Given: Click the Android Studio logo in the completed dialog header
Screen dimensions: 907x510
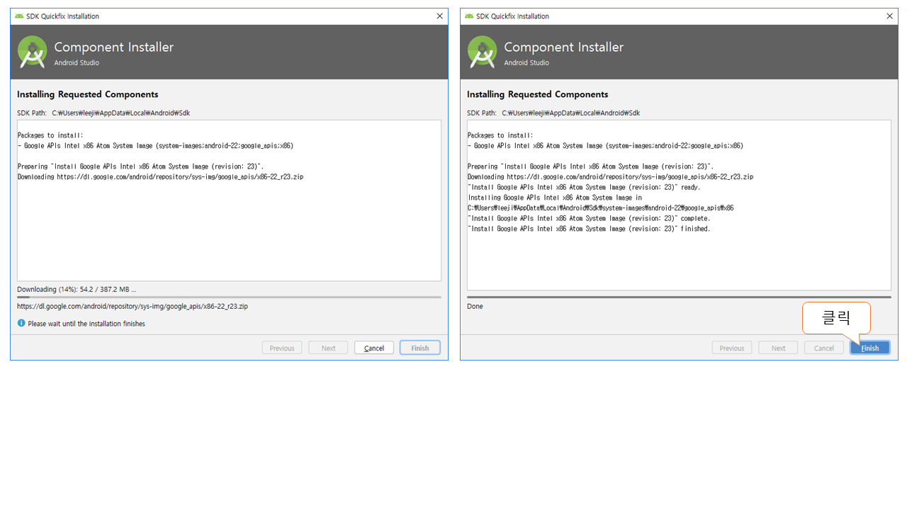Looking at the screenshot, I should click(x=483, y=52).
